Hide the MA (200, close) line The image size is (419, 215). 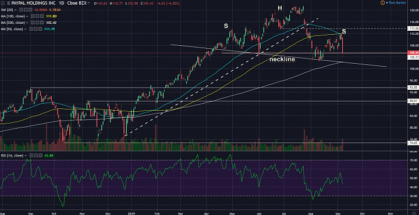(x=33, y=23)
